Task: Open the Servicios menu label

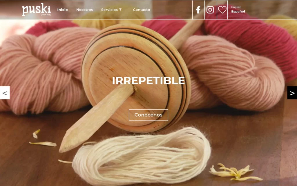Action: tap(109, 10)
